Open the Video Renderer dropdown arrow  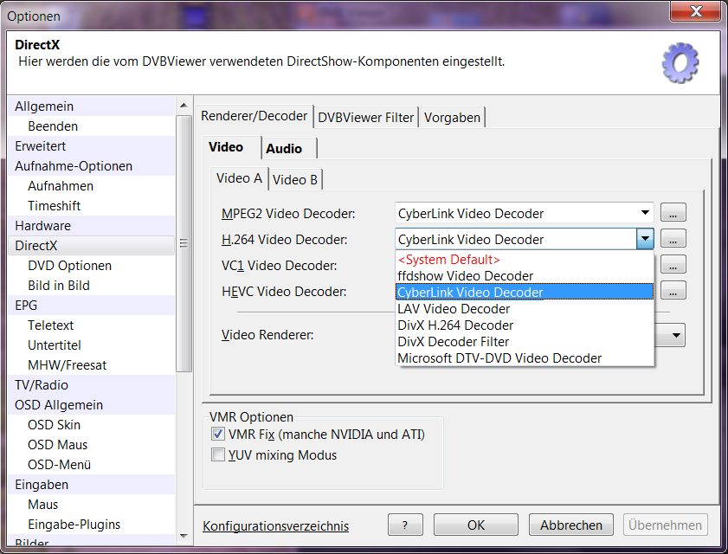click(x=676, y=335)
